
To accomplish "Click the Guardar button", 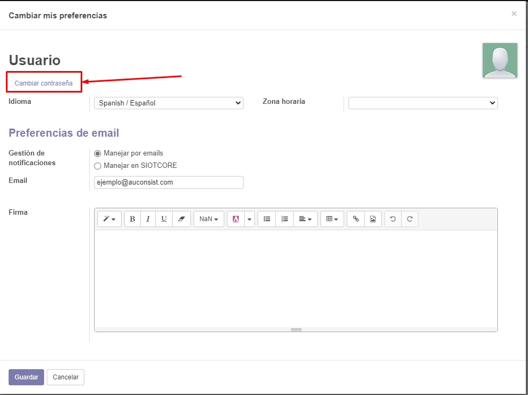I will tap(26, 377).
